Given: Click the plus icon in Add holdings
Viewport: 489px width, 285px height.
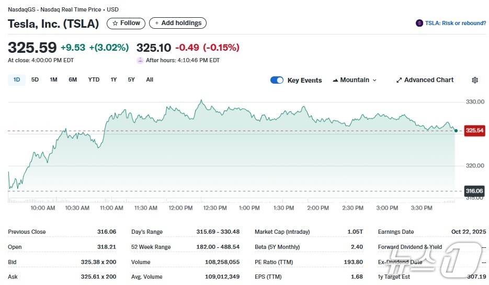Looking at the screenshot, I should [157, 23].
